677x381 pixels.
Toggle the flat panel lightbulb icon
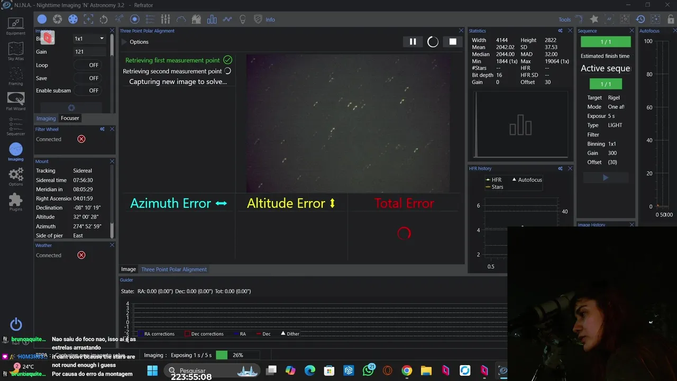tap(243, 20)
